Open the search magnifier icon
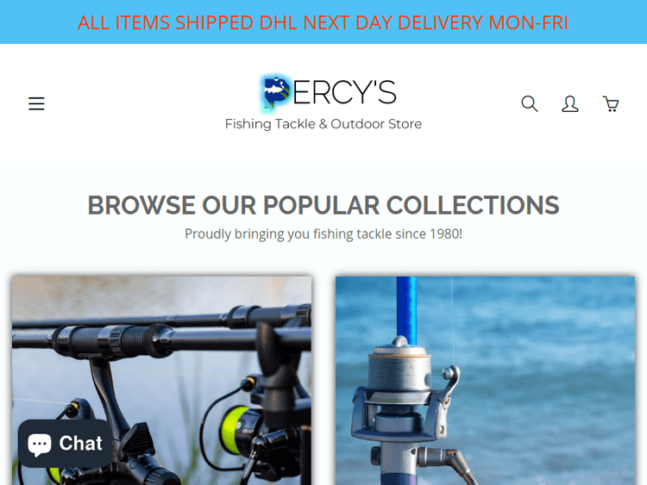Image resolution: width=647 pixels, height=485 pixels. click(530, 103)
